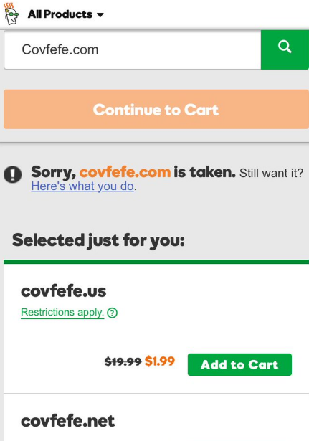Click the 'Selected just for you' heading
Screen dimensions: 309x441
click(x=98, y=241)
